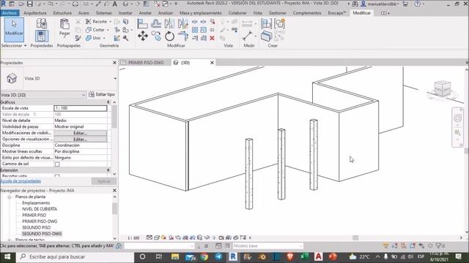Image resolution: width=469 pixels, height=263 pixels.
Task: Click the Create group icon in Crear
Action: 279,23
